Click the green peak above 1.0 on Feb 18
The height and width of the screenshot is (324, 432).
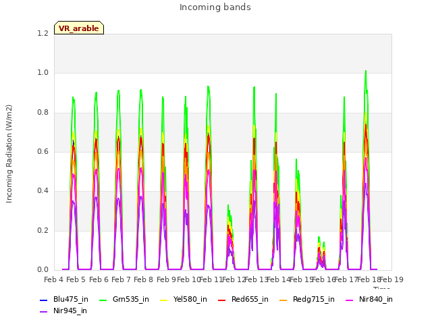(x=366, y=72)
